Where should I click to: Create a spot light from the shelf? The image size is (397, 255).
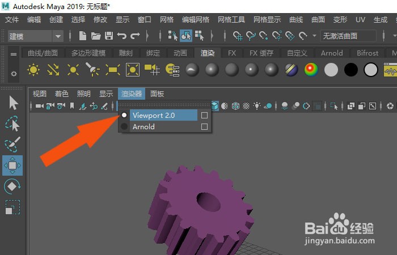[92, 70]
